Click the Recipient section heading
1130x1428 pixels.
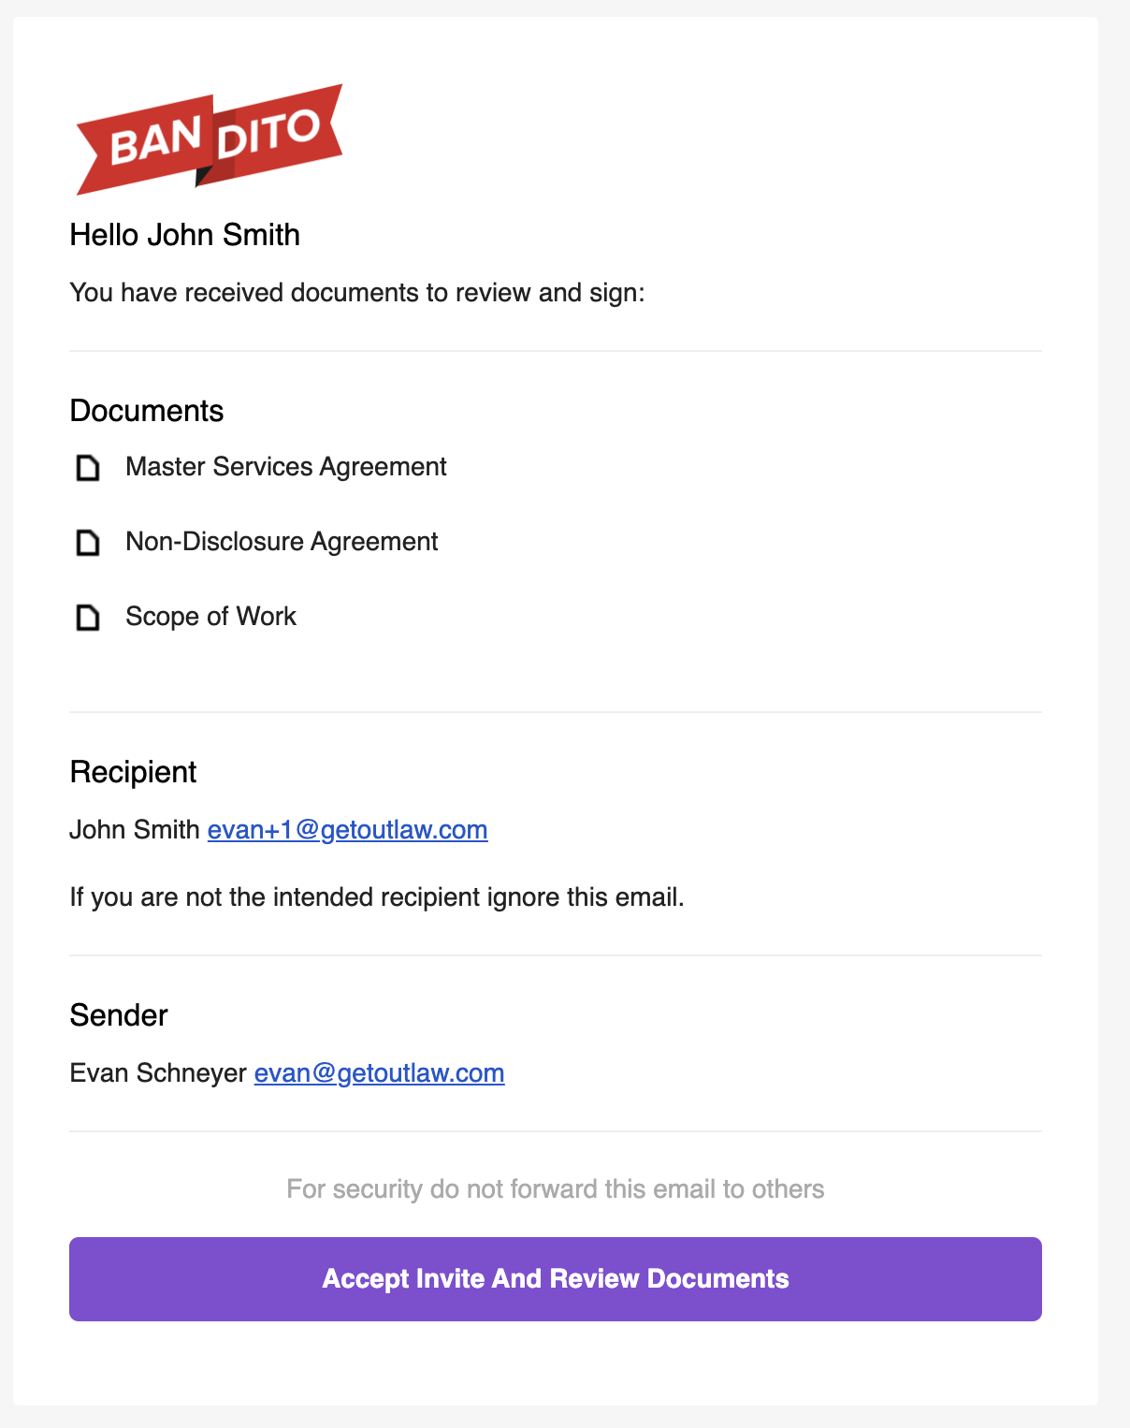(133, 772)
